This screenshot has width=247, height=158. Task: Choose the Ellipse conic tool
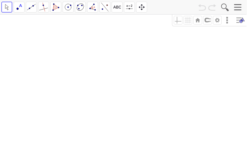pos(80,7)
